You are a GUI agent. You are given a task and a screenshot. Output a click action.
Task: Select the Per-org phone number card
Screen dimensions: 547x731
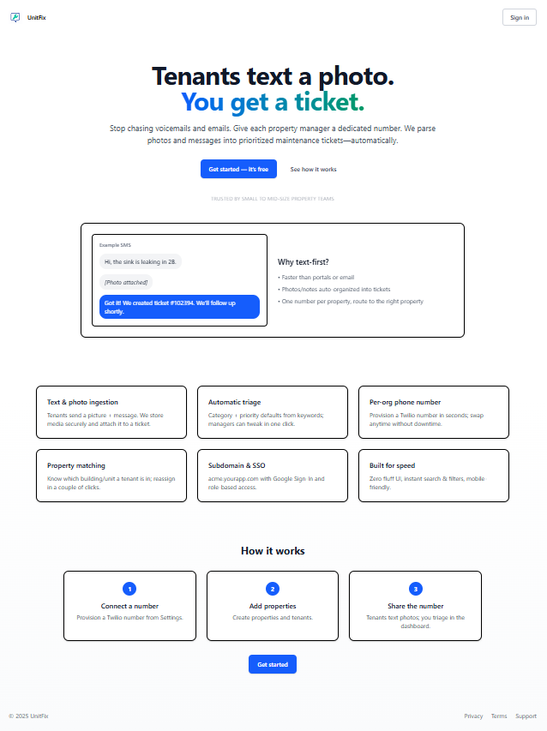[433, 413]
